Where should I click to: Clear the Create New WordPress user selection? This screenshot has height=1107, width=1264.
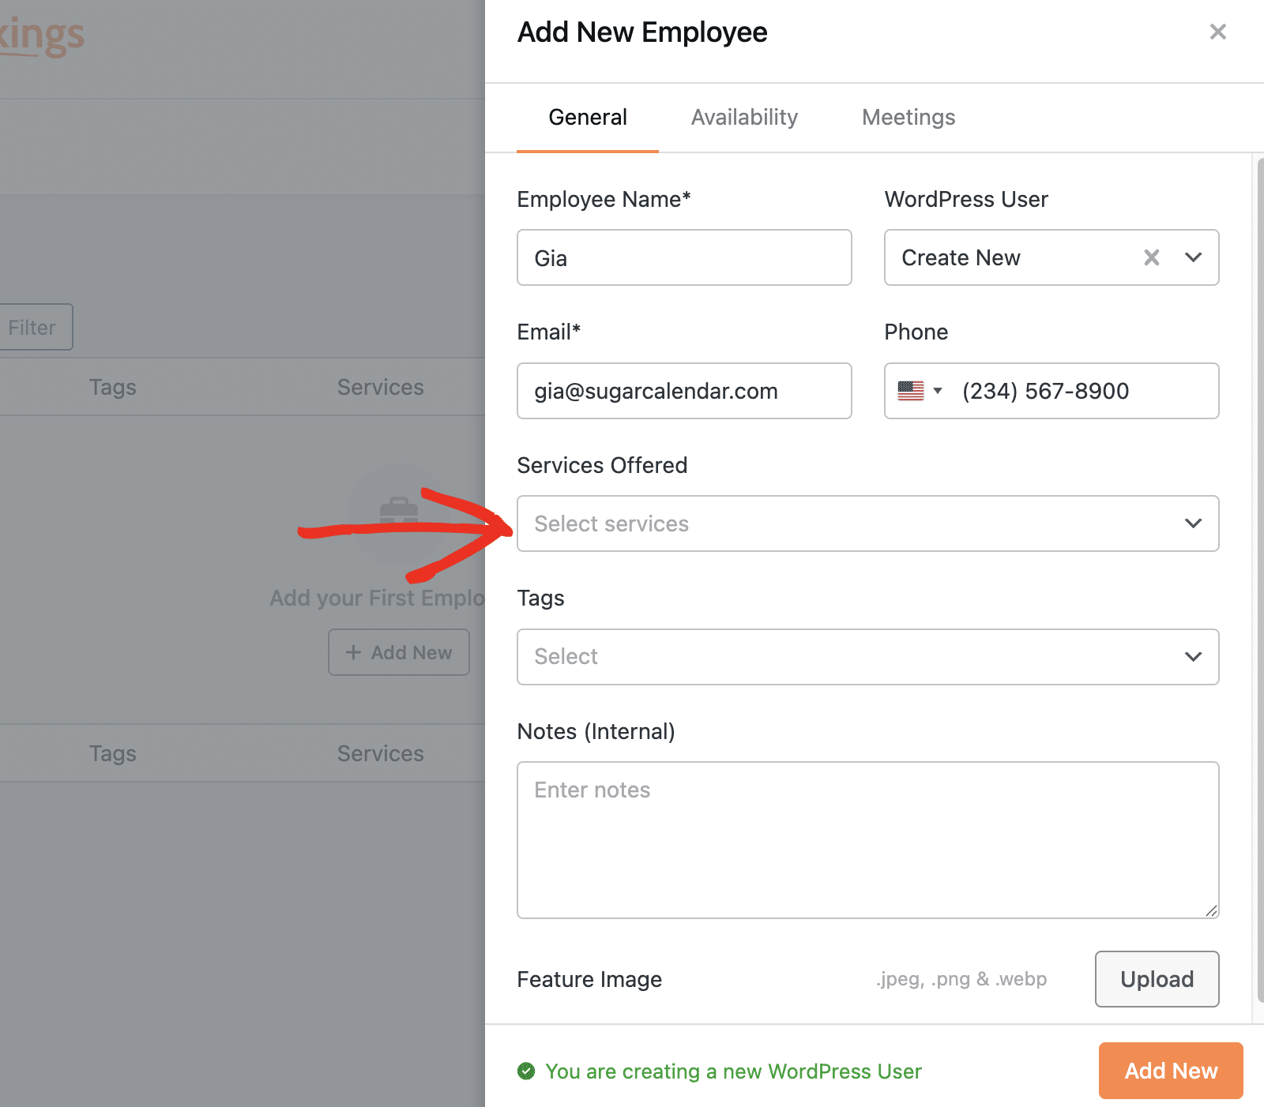click(x=1151, y=257)
